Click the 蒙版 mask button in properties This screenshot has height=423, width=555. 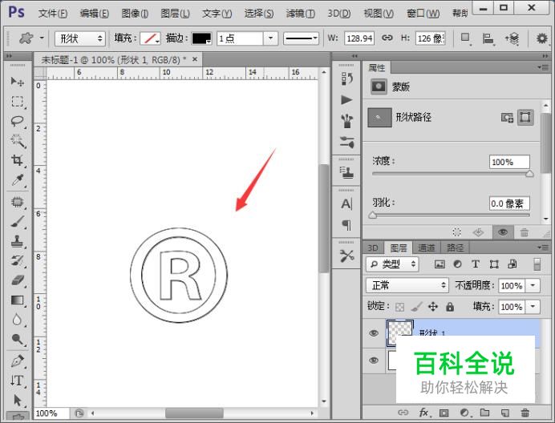379,87
